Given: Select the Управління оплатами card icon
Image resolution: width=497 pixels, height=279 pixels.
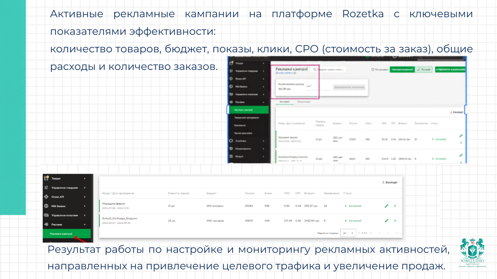Looking at the screenshot, I should coord(46,215).
